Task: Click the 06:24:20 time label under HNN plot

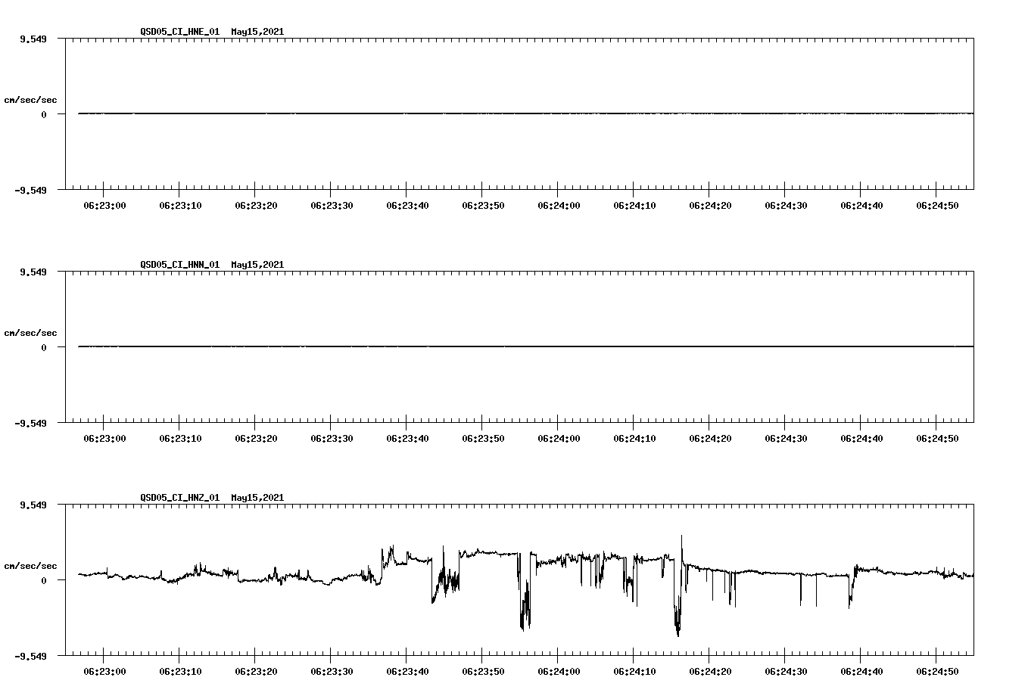Action: [x=710, y=438]
